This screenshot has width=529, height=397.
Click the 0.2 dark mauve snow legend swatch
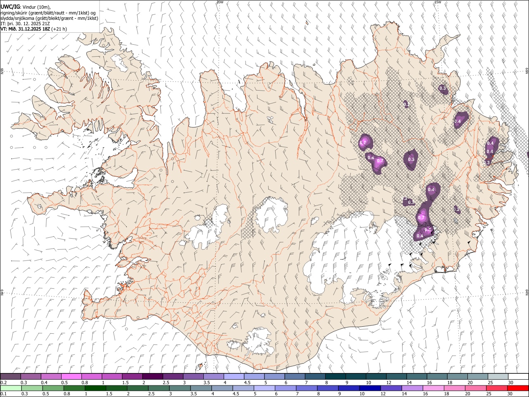click(x=10, y=376)
